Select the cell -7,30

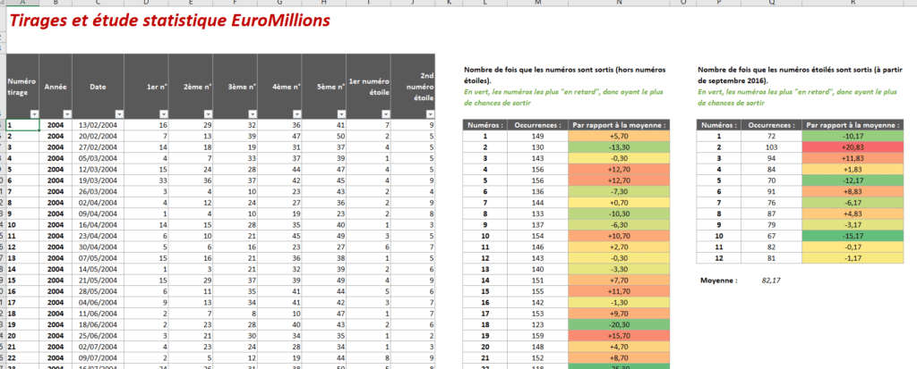coord(619,191)
